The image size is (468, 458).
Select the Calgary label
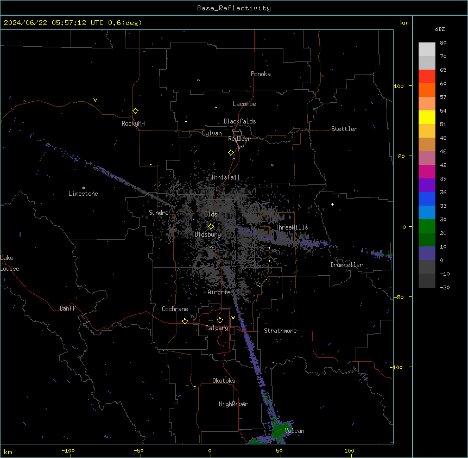pyautogui.click(x=217, y=328)
